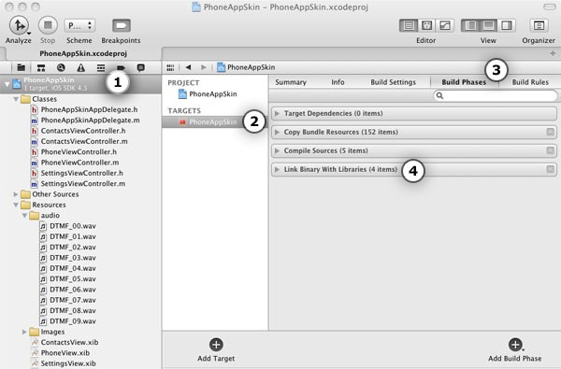Collapse the audio folder

click(24, 216)
